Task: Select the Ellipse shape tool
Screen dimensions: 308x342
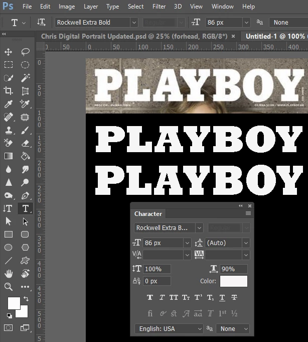Action: coord(9,248)
